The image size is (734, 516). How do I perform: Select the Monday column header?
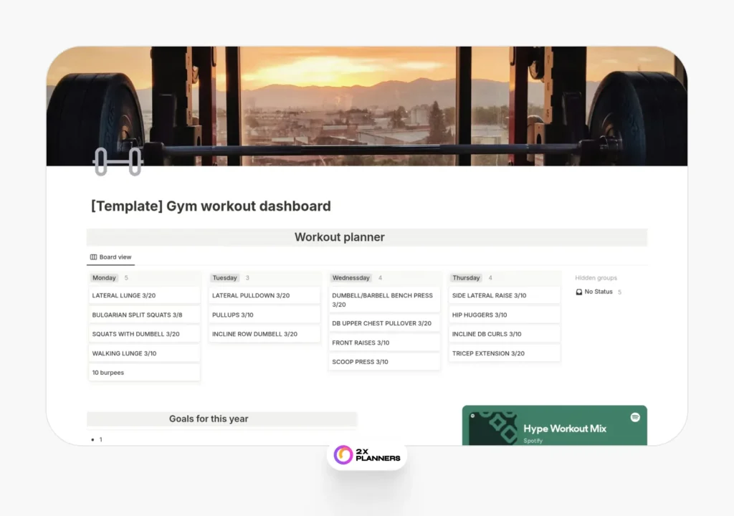[x=104, y=278]
